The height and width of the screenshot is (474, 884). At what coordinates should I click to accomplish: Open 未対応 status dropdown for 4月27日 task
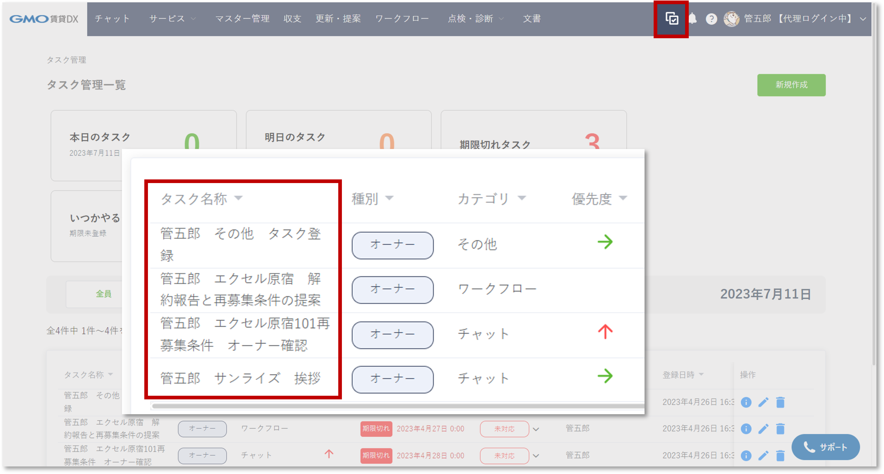(504, 429)
